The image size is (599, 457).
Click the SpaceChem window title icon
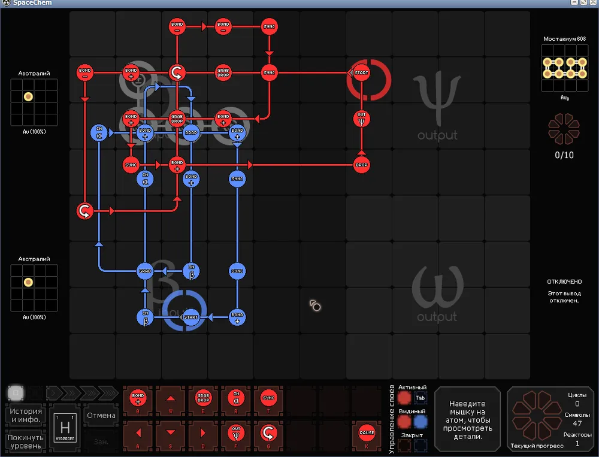pyautogui.click(x=6, y=3)
